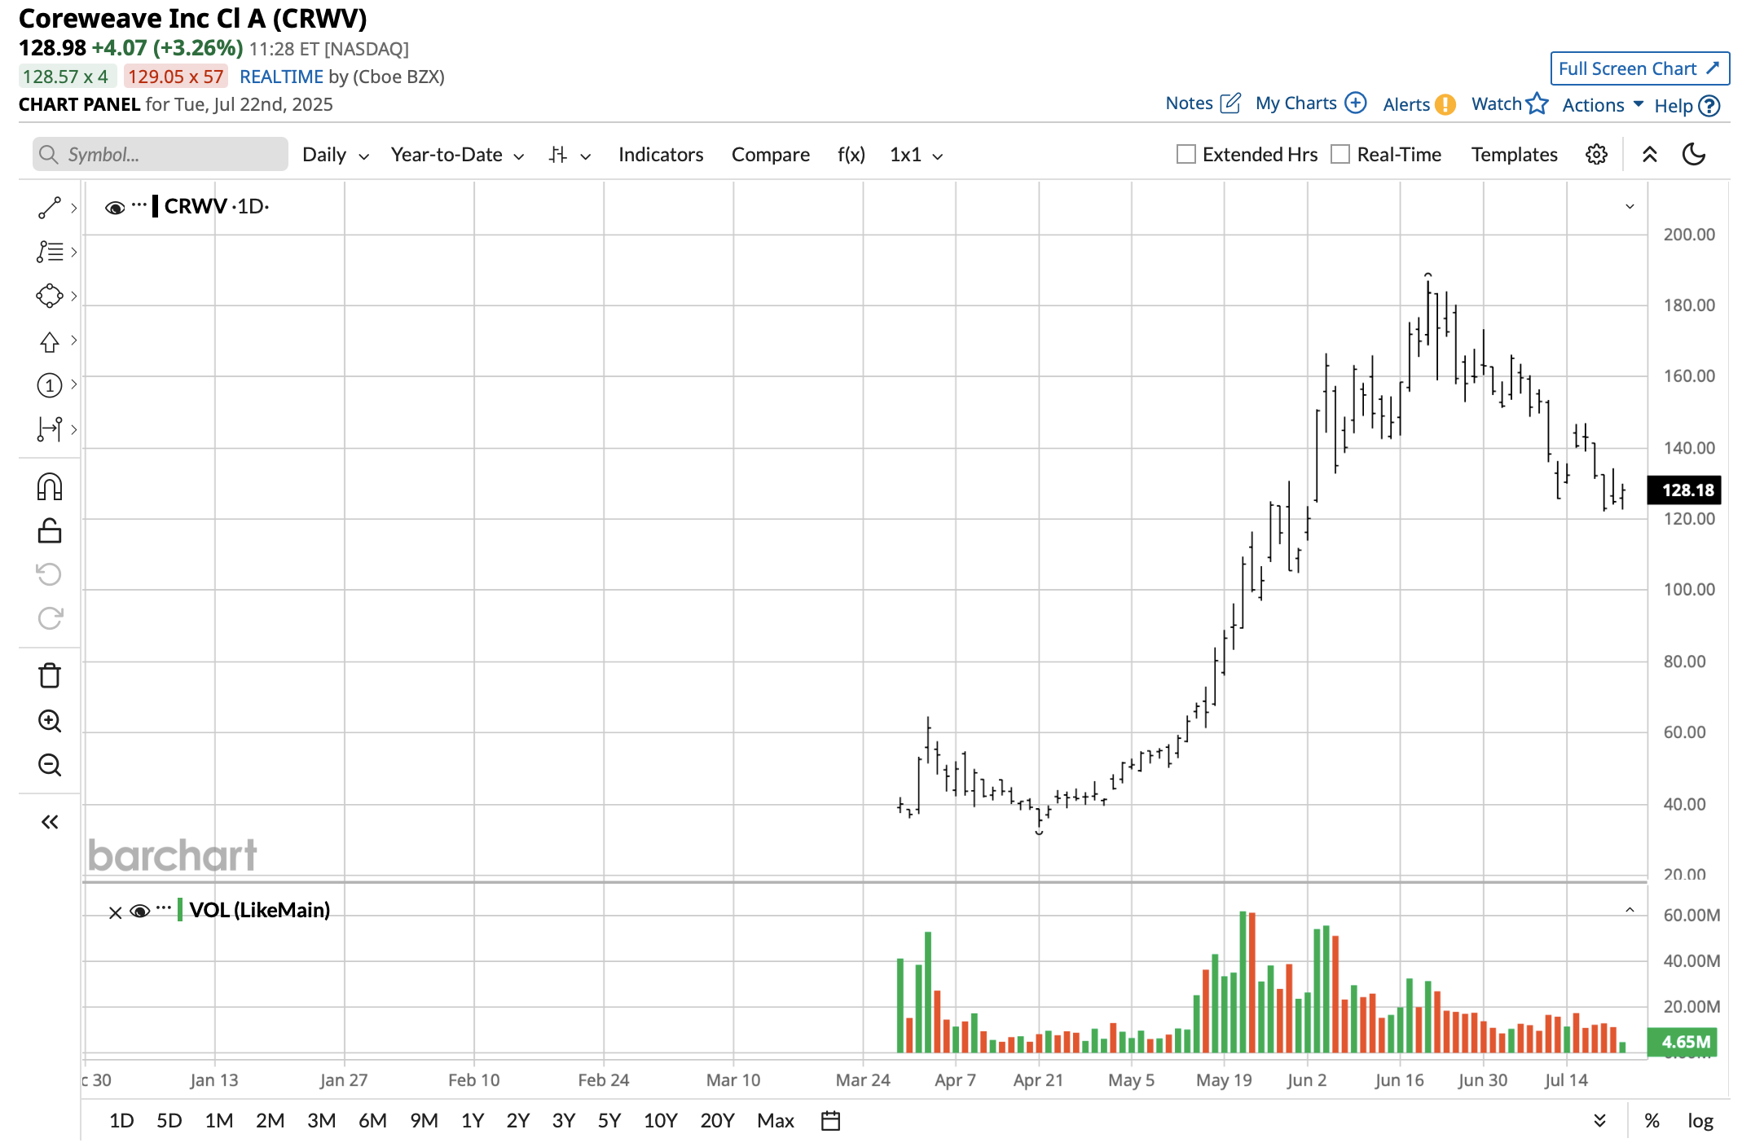Switch to dark mode moon icon
Screen dimensions: 1742x1147
click(x=1694, y=155)
